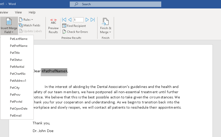Click the record number input box

tap(78, 20)
